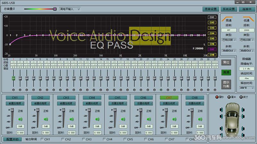Click the round knob under EQ band 1
257x144 pixels.
tap(13, 90)
